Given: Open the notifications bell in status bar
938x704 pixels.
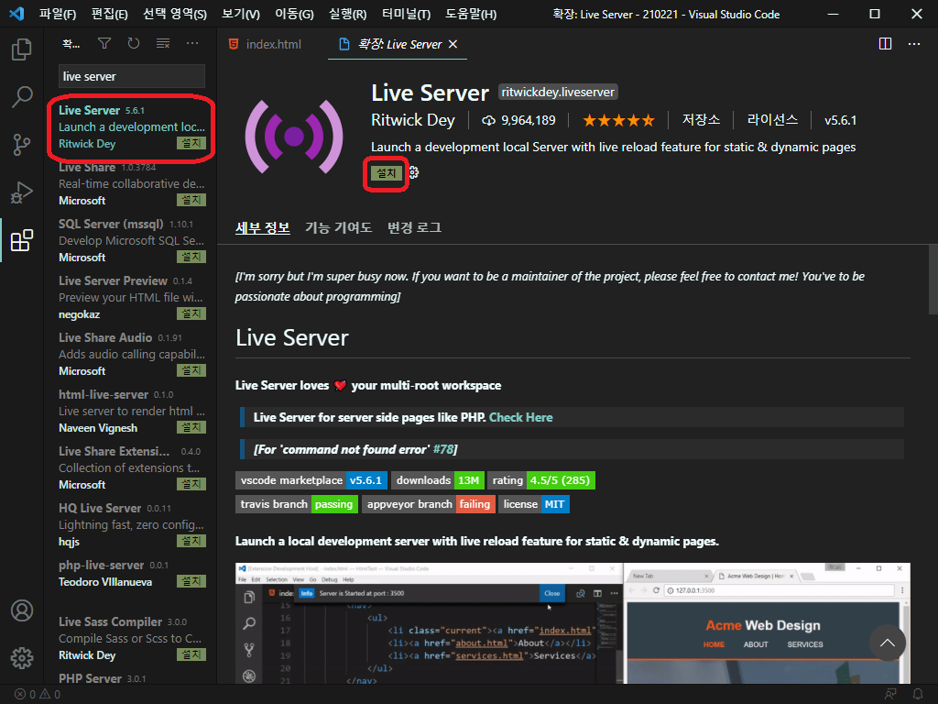Looking at the screenshot, I should pos(917,695).
